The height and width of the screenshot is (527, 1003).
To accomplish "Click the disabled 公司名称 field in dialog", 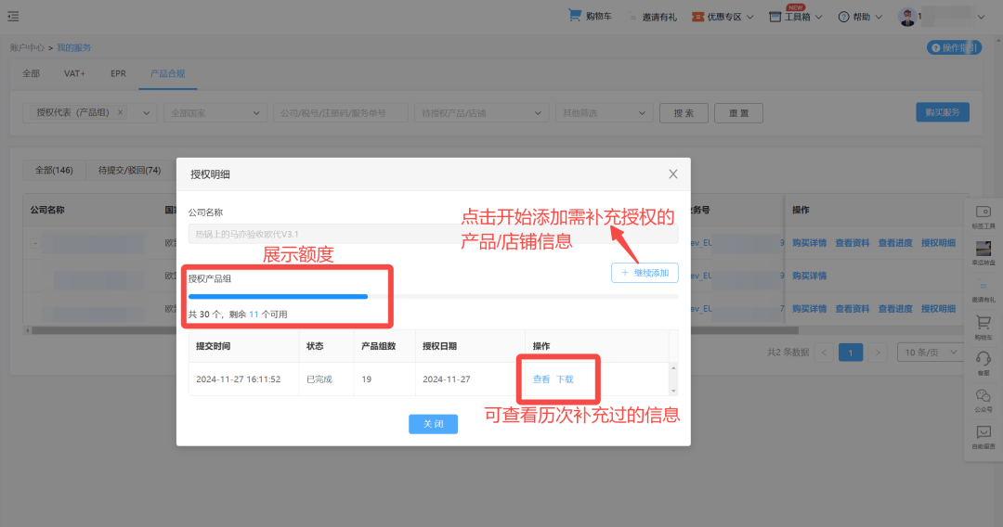I will point(433,234).
